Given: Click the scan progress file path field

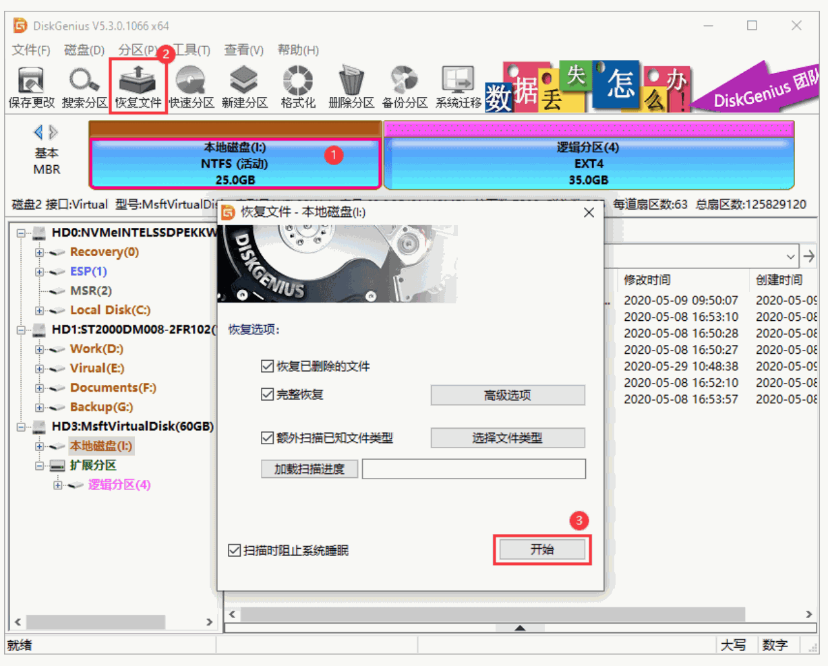Looking at the screenshot, I should [x=474, y=469].
